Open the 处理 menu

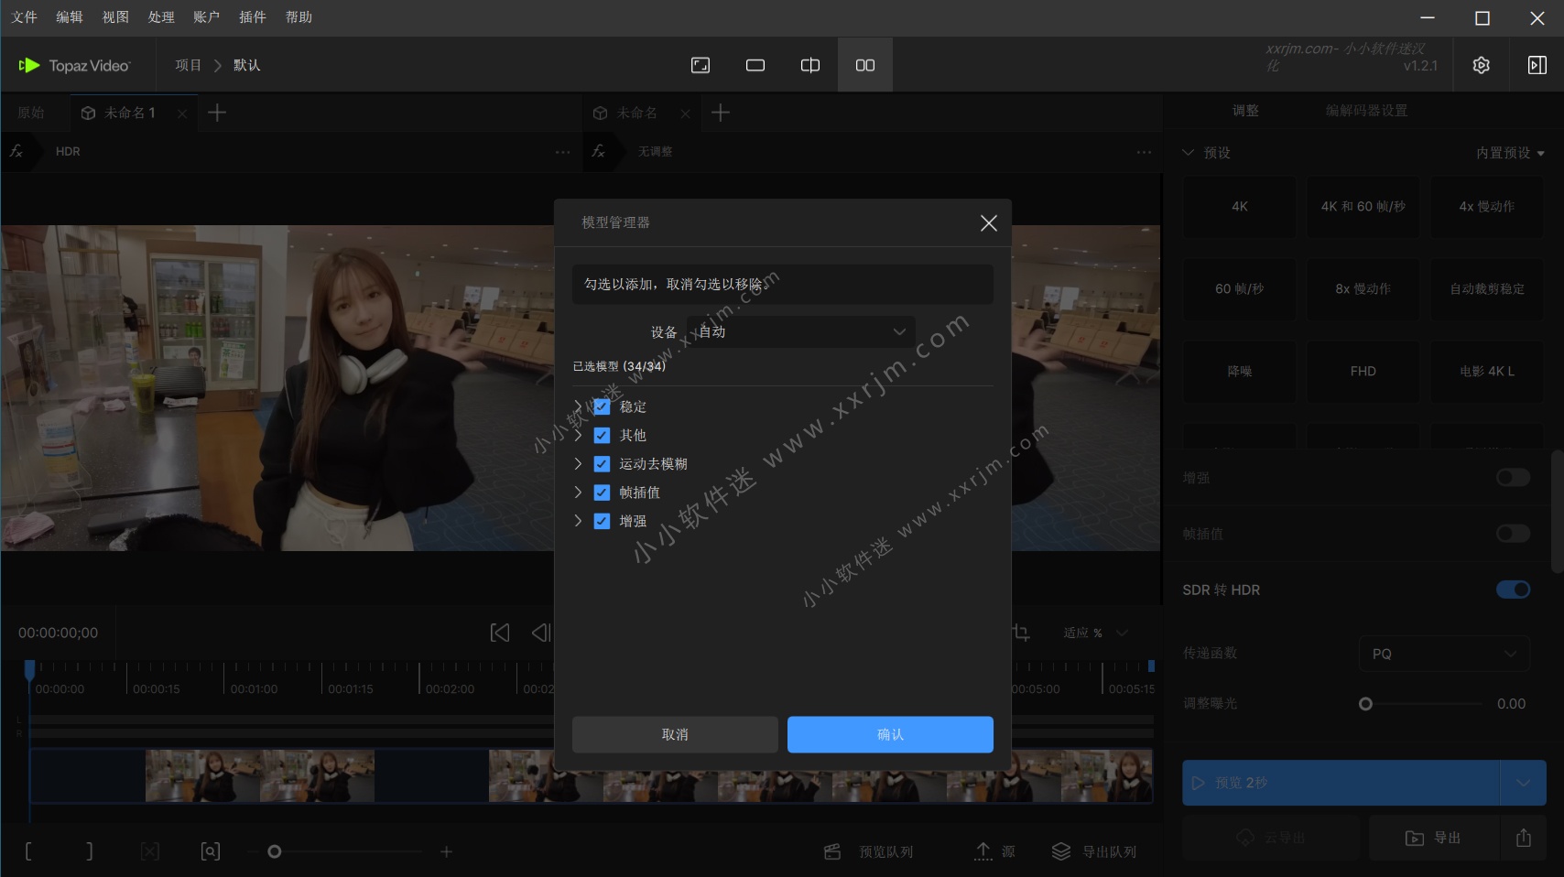point(161,17)
